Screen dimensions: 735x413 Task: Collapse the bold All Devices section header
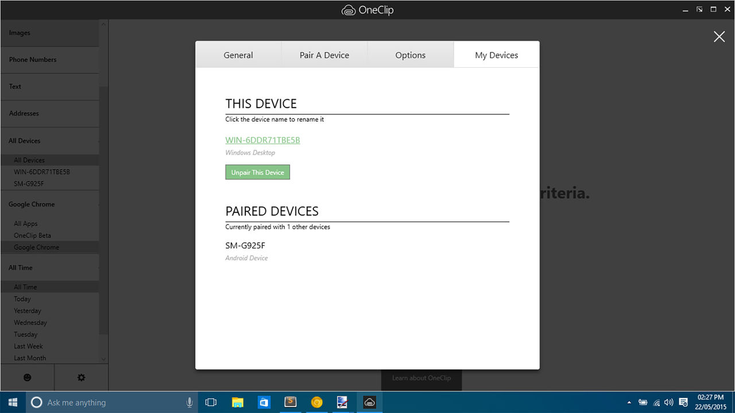click(50, 141)
